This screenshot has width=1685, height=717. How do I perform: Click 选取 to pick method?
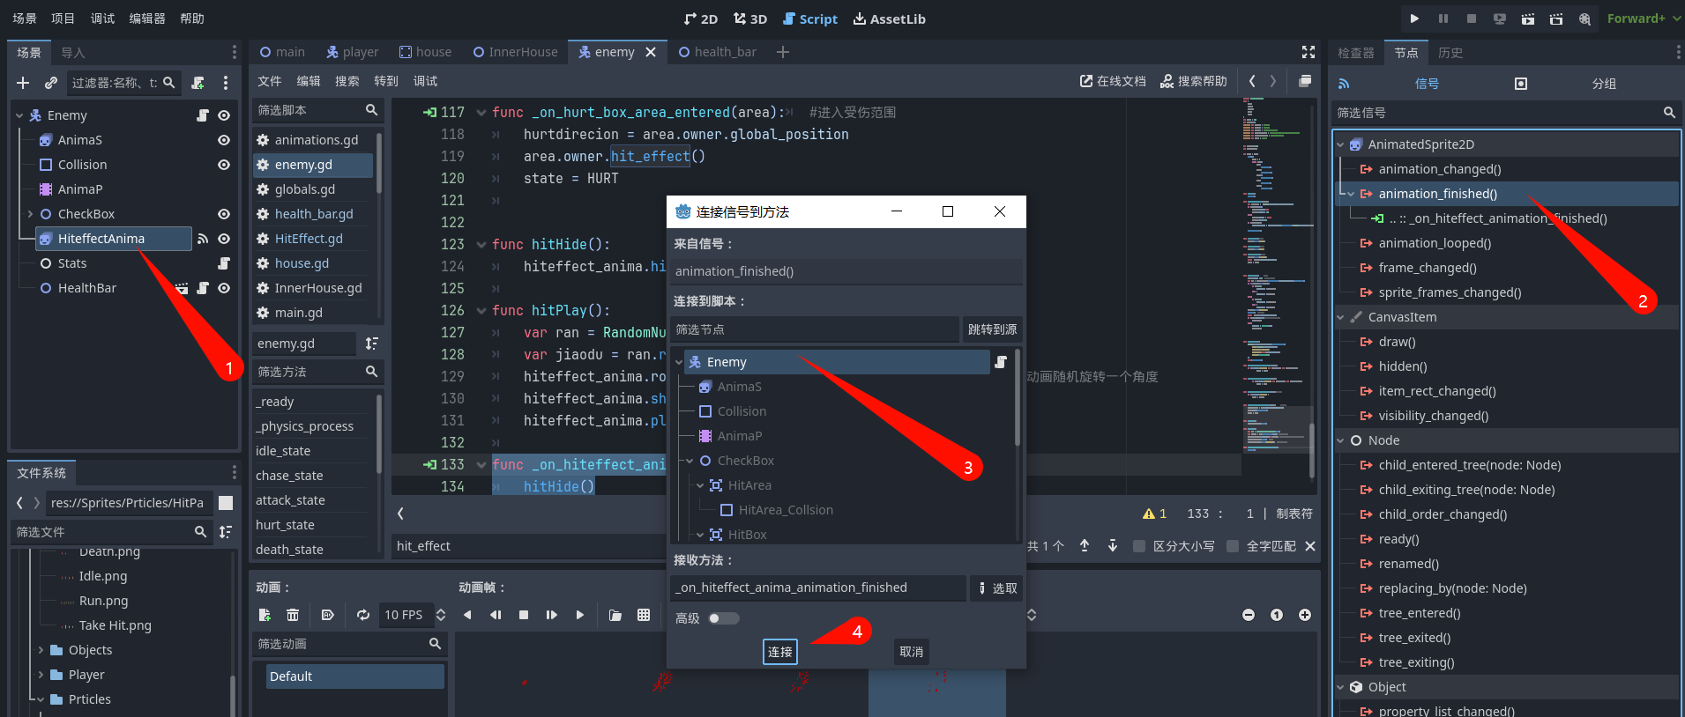996,588
